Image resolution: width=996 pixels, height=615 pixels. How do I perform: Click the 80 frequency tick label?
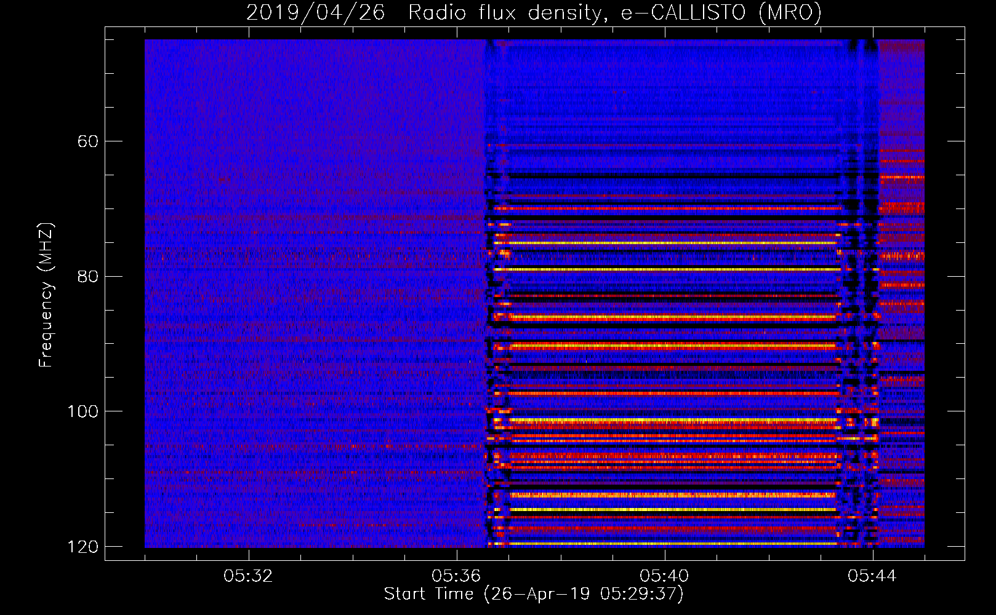88,276
